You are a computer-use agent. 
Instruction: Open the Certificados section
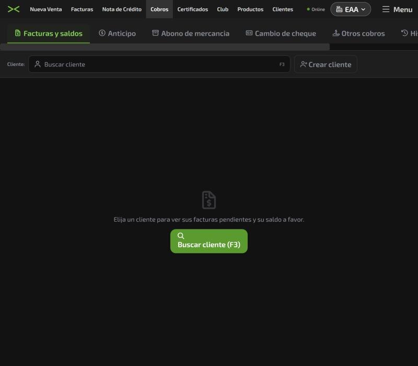coord(192,9)
